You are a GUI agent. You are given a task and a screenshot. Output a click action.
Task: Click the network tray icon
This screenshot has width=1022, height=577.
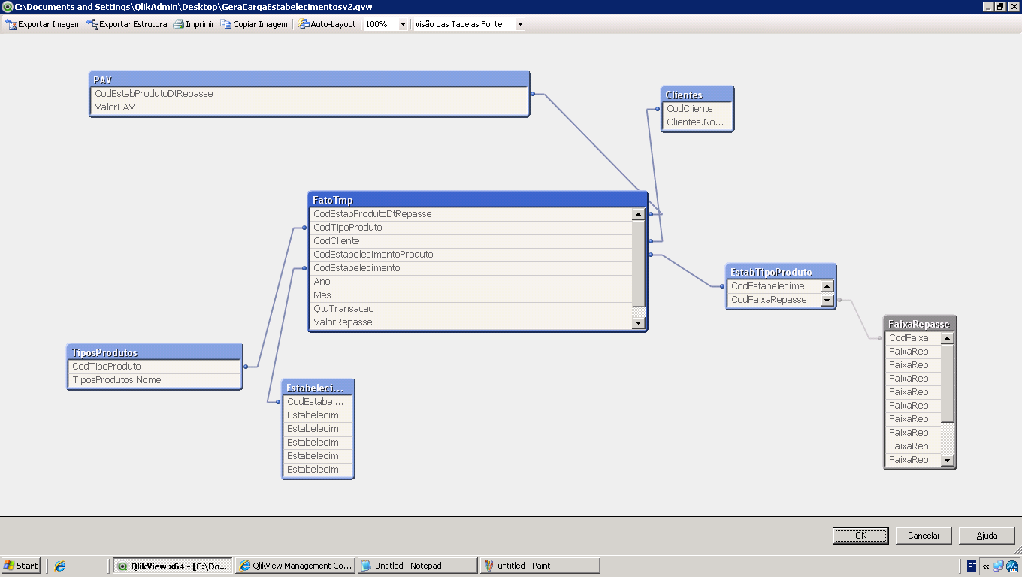tap(998, 566)
